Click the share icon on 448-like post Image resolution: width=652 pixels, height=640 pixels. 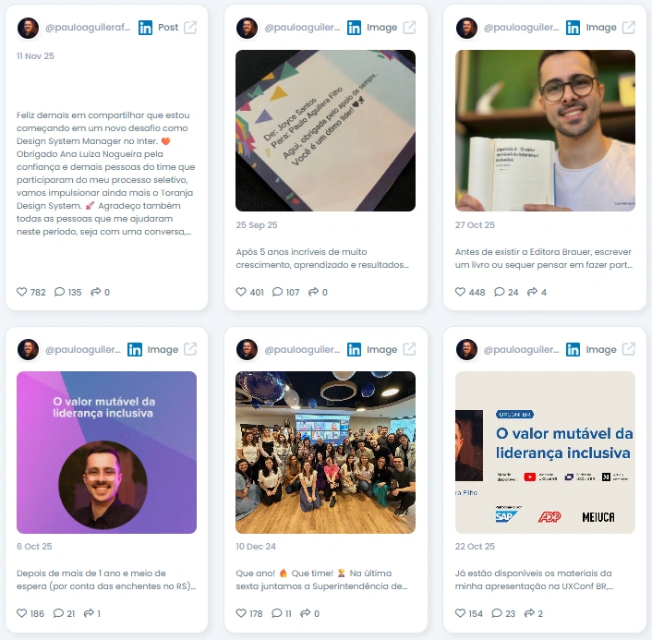pos(532,292)
